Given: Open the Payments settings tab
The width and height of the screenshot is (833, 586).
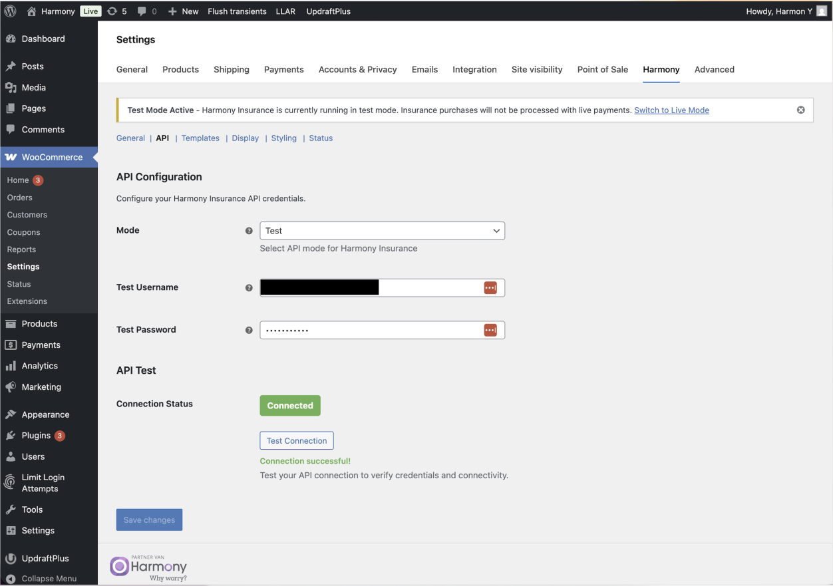Looking at the screenshot, I should pyautogui.click(x=283, y=69).
